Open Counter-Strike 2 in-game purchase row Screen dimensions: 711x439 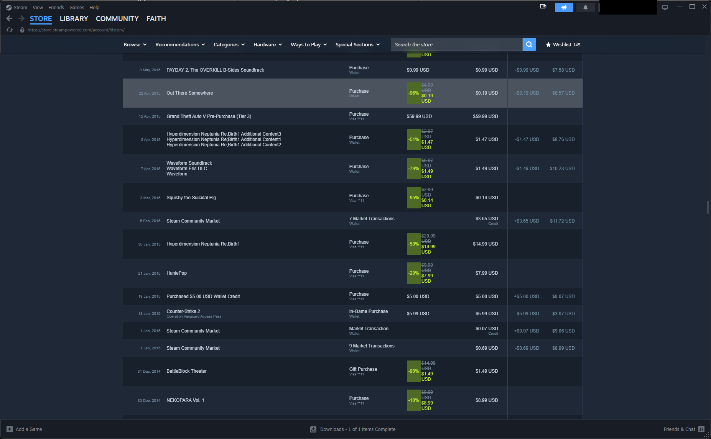coord(353,314)
